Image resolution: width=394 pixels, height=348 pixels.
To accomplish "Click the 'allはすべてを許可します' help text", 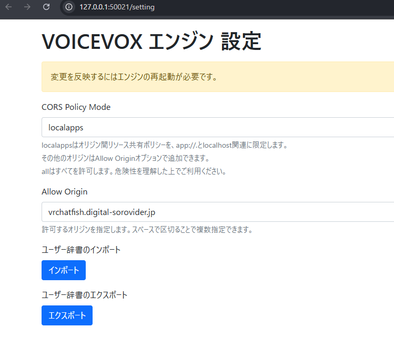I will coord(134,171).
